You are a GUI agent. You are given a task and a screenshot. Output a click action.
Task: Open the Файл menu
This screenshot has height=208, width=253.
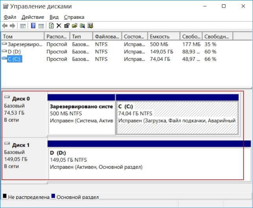[x=10, y=17]
